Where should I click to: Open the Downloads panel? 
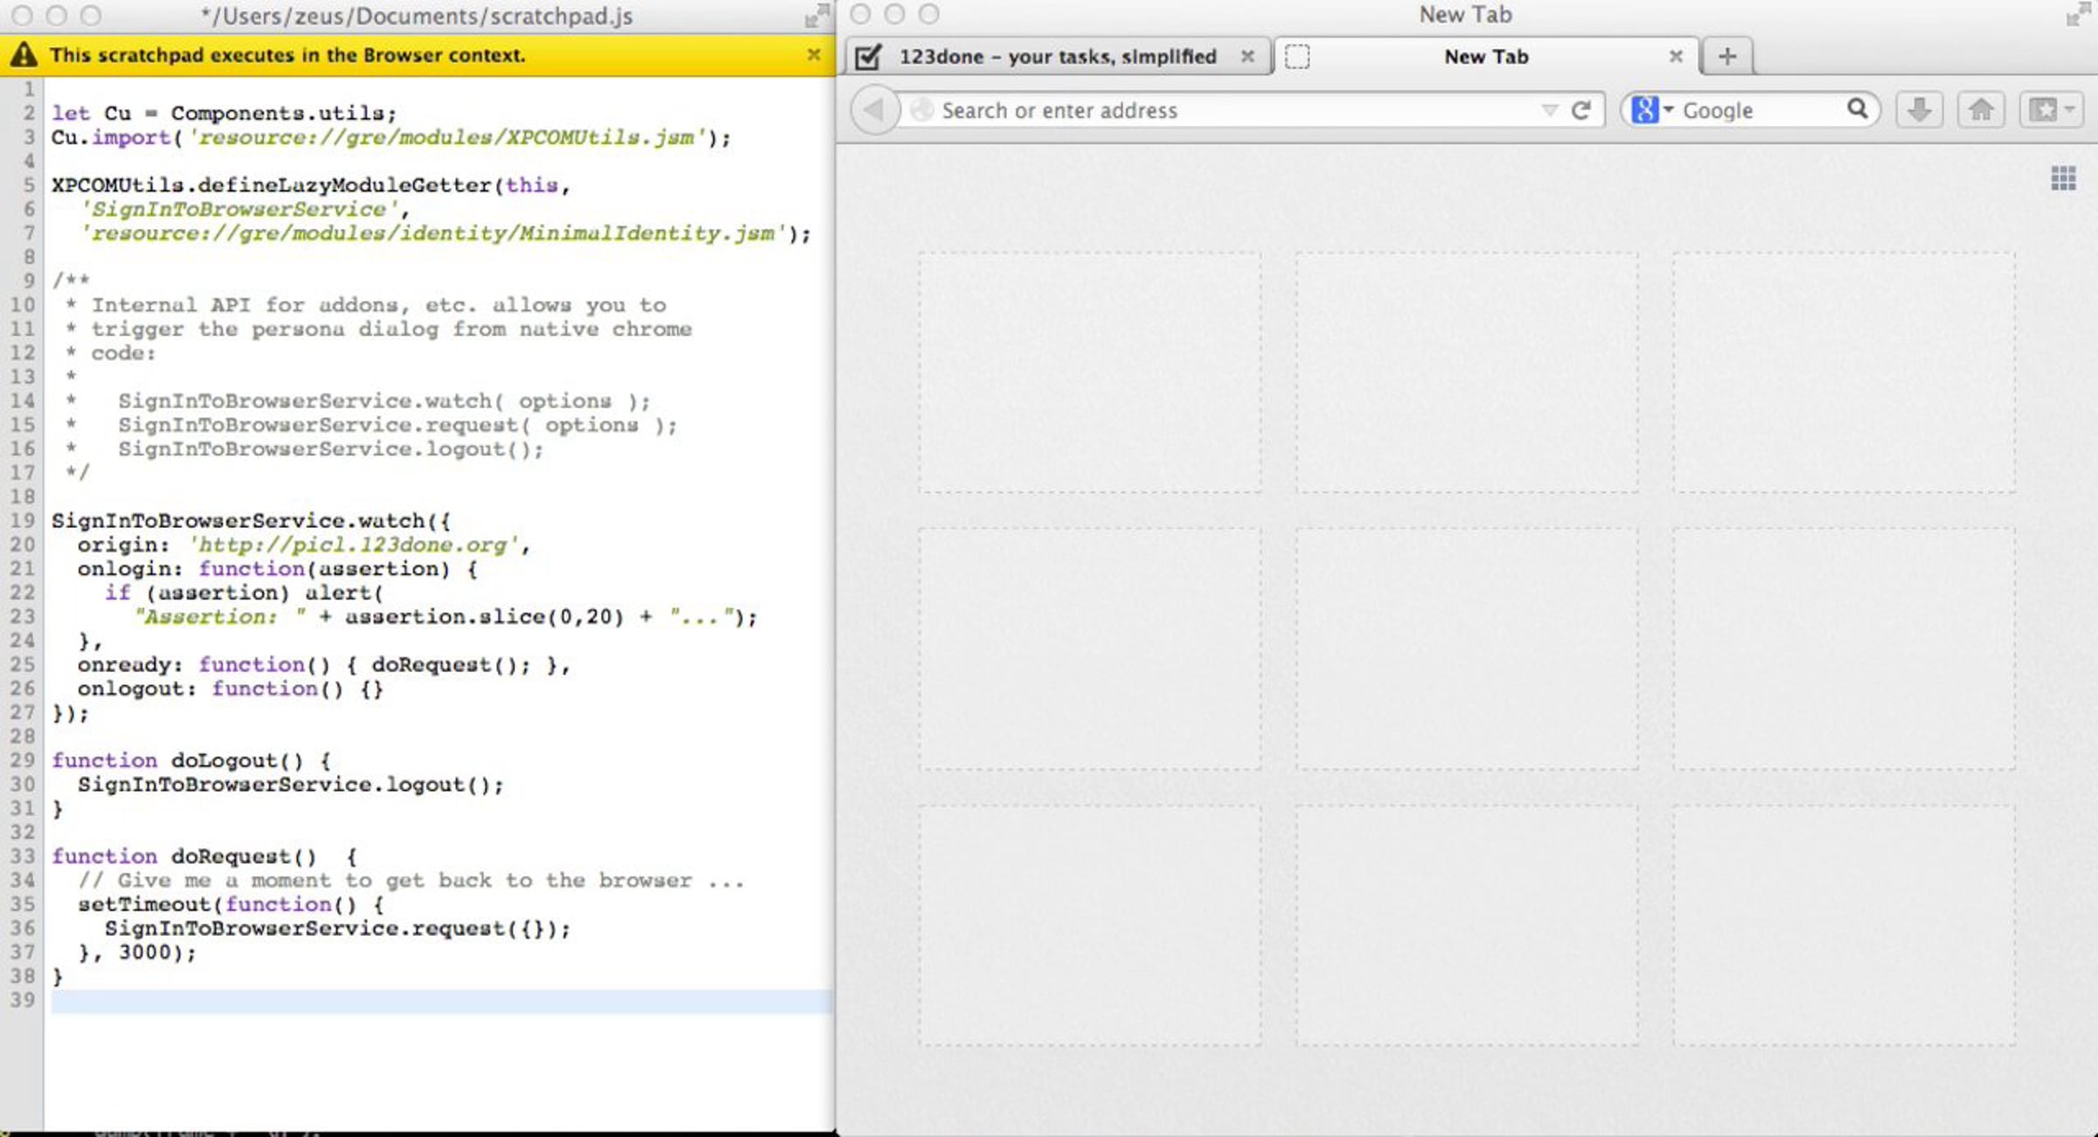[x=1920, y=110]
